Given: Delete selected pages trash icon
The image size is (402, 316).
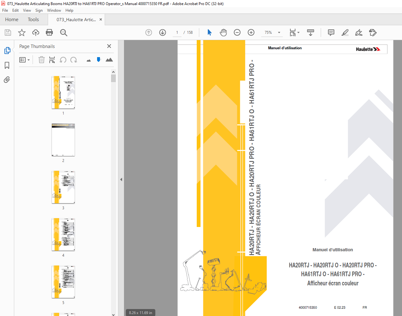Looking at the screenshot, I should 41,60.
